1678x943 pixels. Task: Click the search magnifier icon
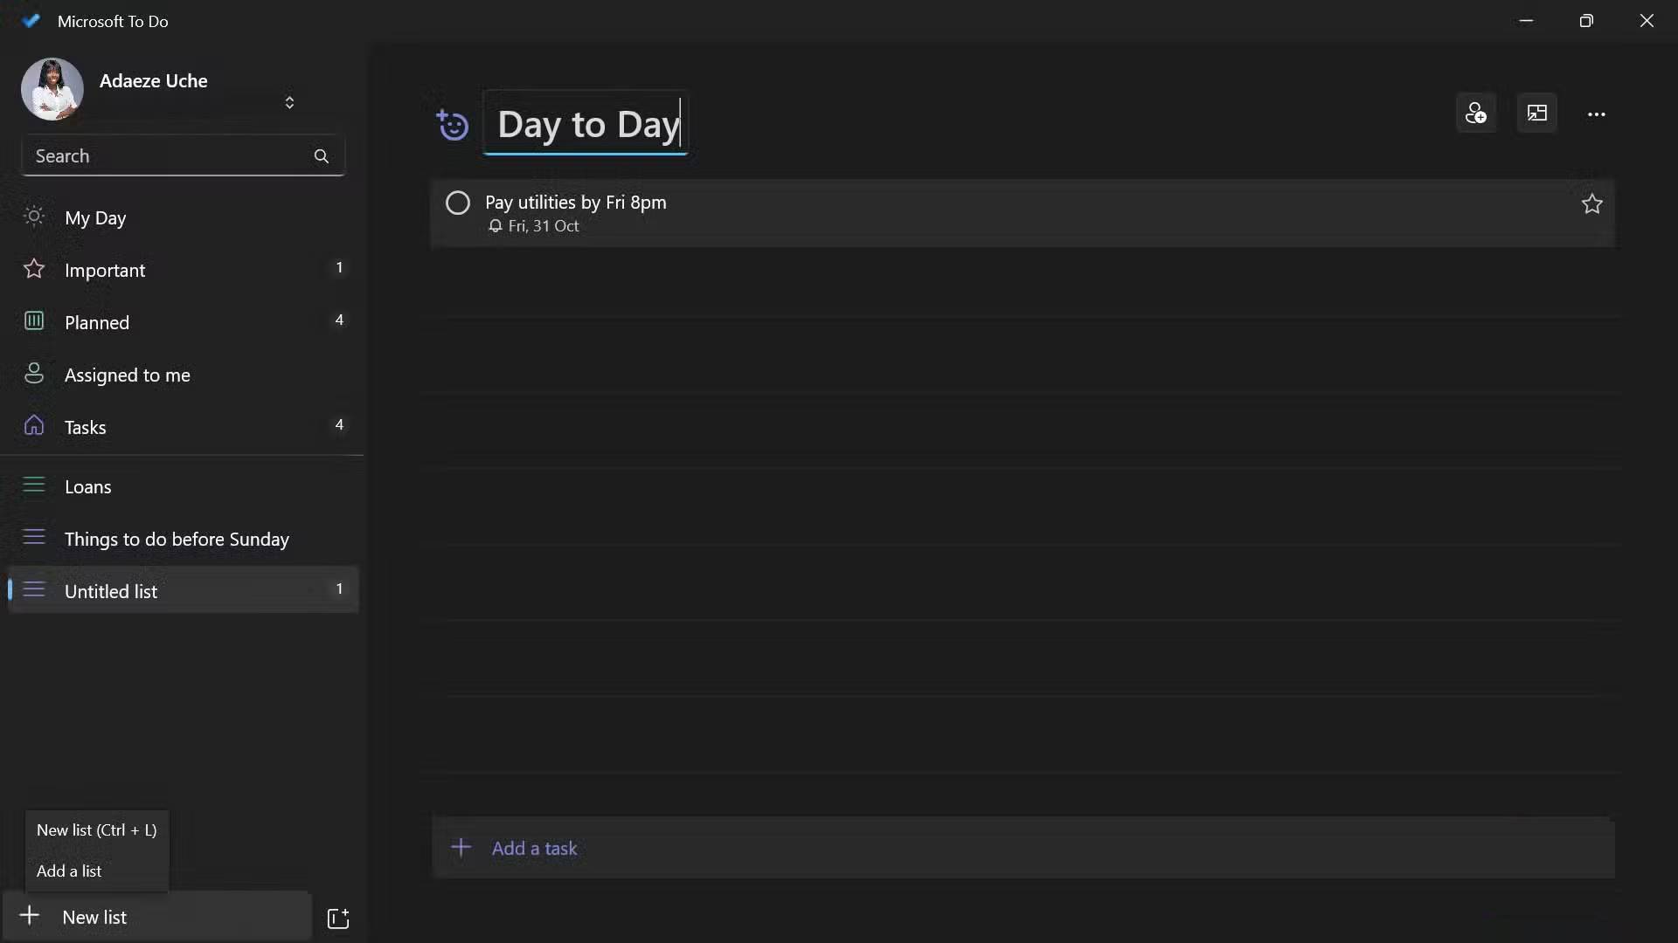322,157
